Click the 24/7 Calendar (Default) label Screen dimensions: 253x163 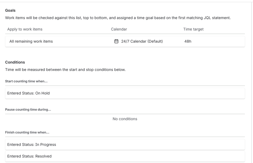click(142, 41)
